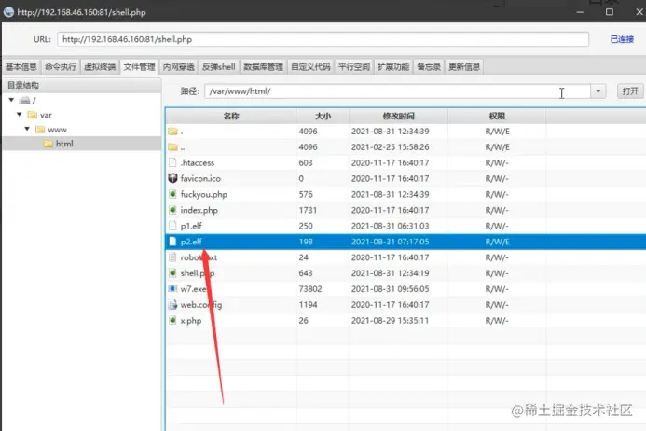Switch to the 备忘录 tab
This screenshot has height=431, width=646.
[429, 67]
